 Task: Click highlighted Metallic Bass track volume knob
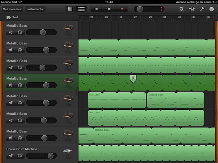pyautogui.click(x=46, y=85)
